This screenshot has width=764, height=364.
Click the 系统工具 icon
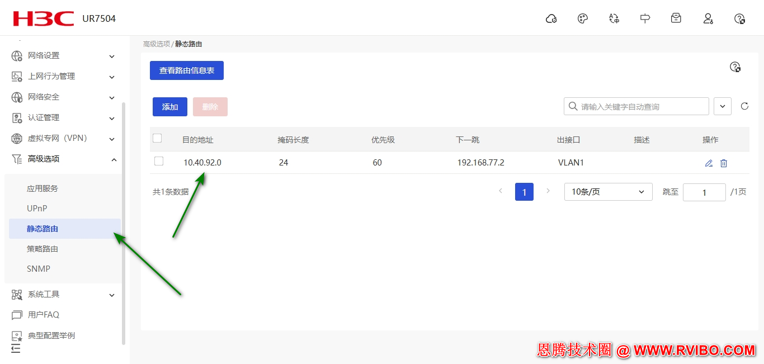17,295
